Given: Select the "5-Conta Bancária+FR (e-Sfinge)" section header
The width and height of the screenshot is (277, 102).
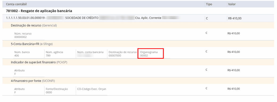Looking at the screenshot, I should [x=32, y=44].
